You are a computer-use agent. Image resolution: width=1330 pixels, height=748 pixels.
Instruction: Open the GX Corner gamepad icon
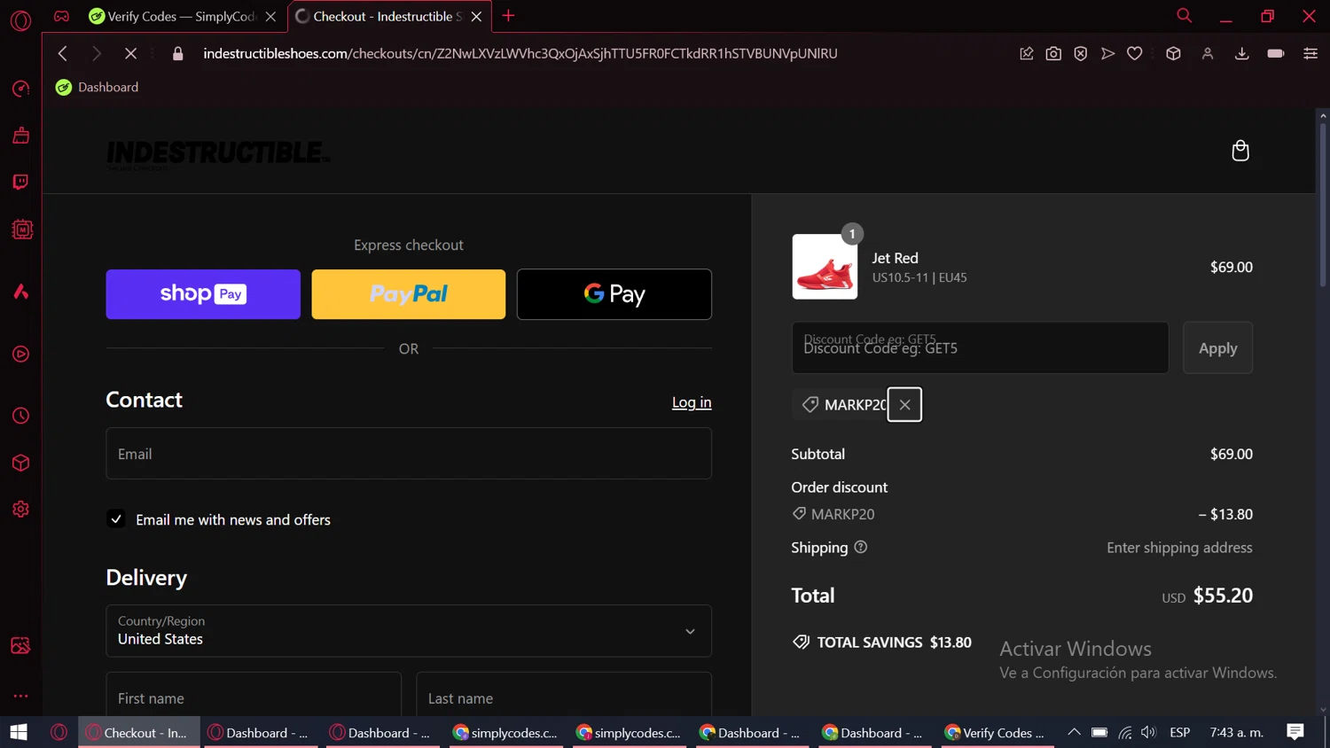coord(61,16)
